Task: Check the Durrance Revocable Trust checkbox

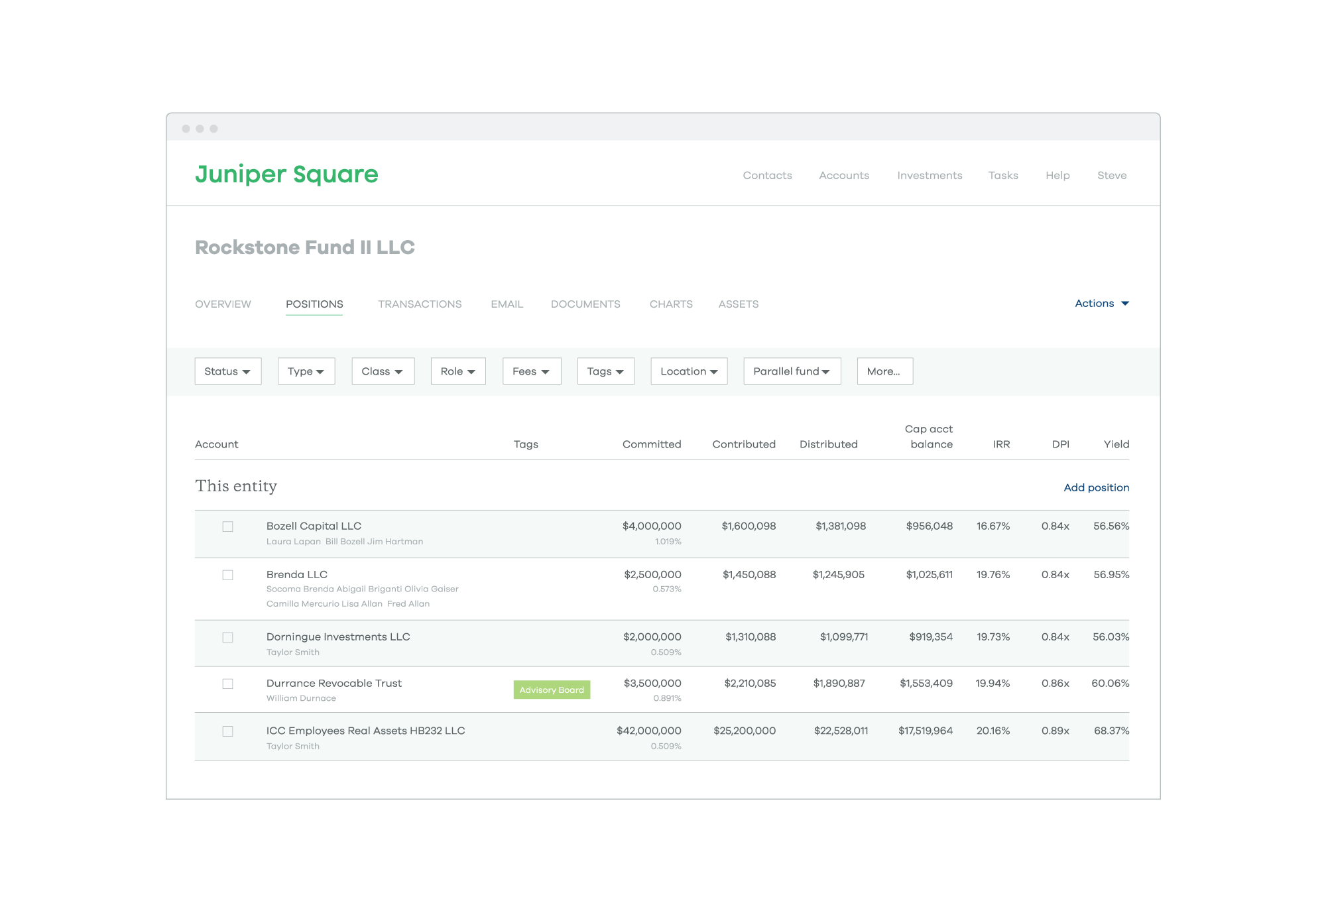Action: tap(227, 684)
